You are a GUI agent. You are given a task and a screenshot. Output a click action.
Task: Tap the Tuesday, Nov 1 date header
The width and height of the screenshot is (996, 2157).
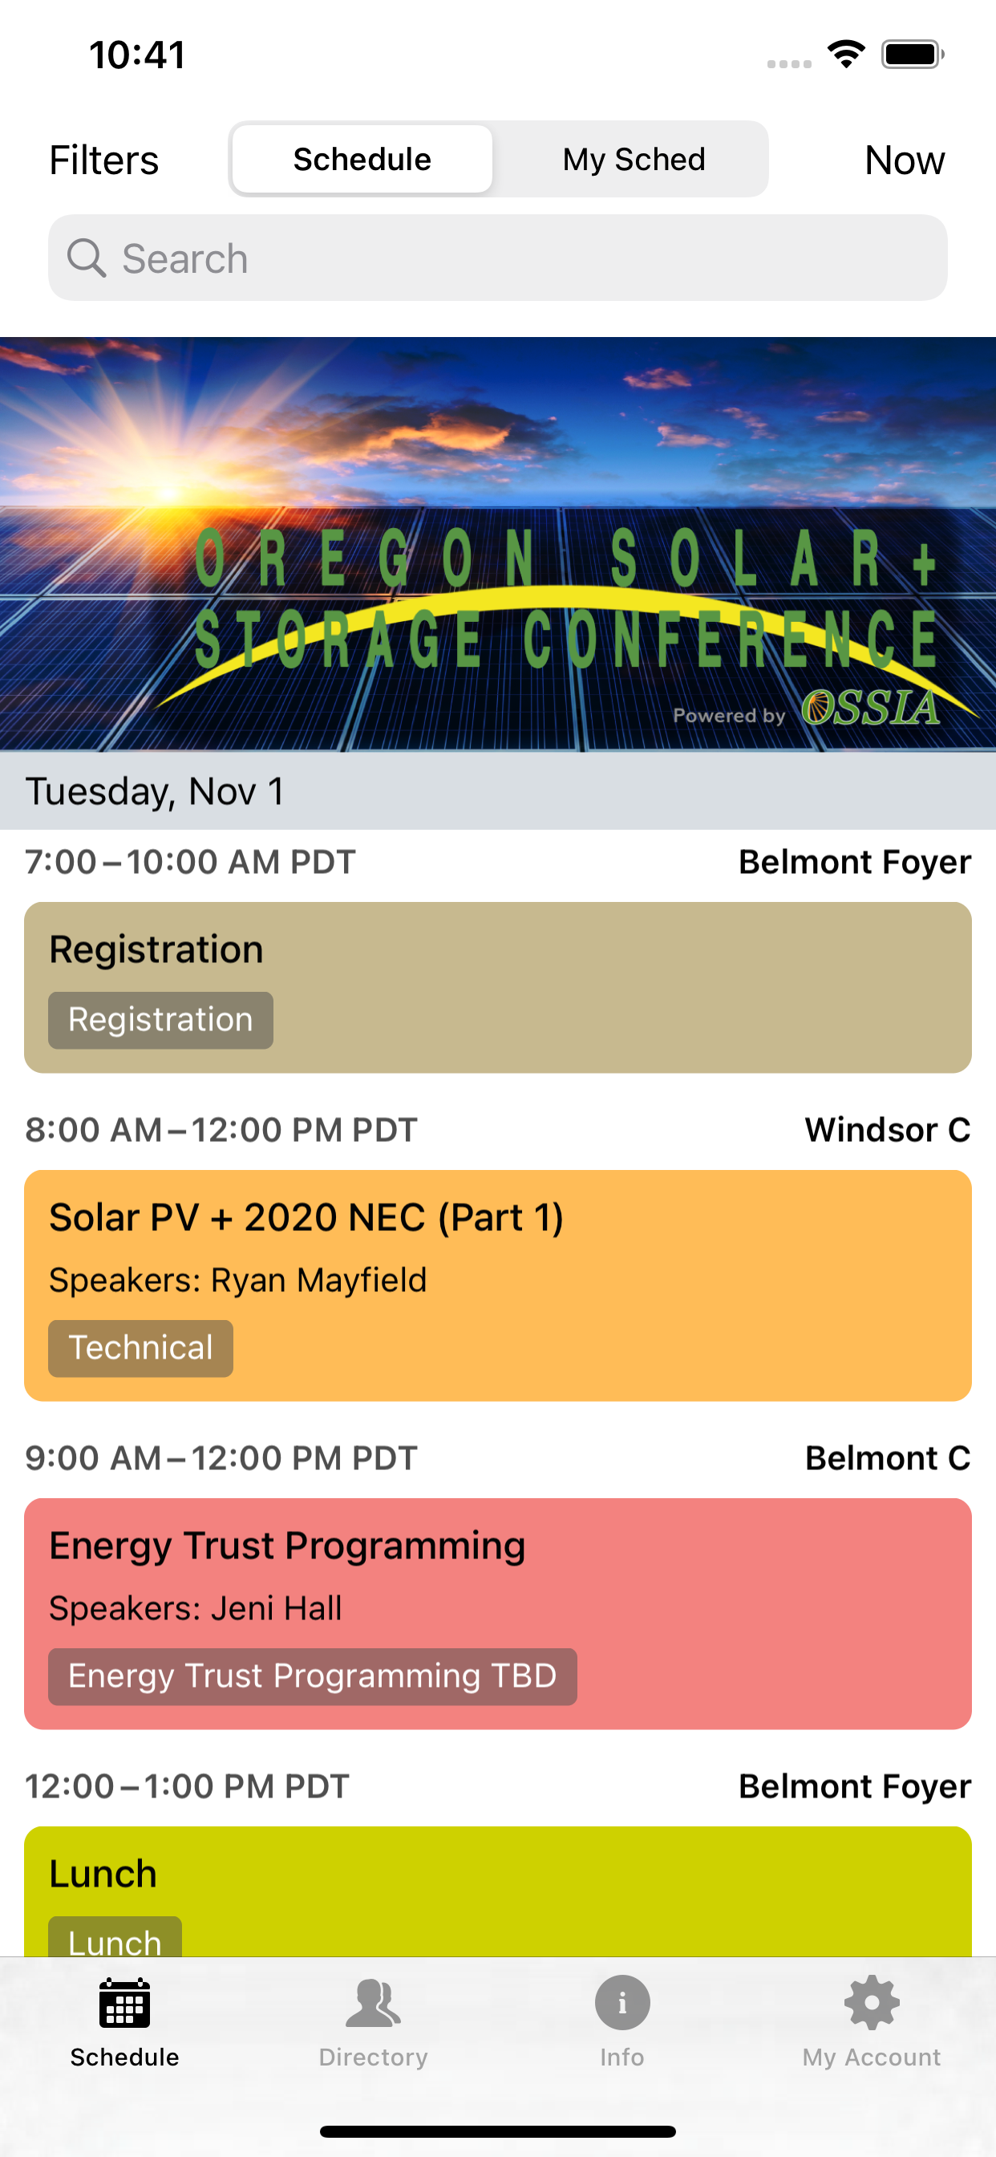(155, 791)
